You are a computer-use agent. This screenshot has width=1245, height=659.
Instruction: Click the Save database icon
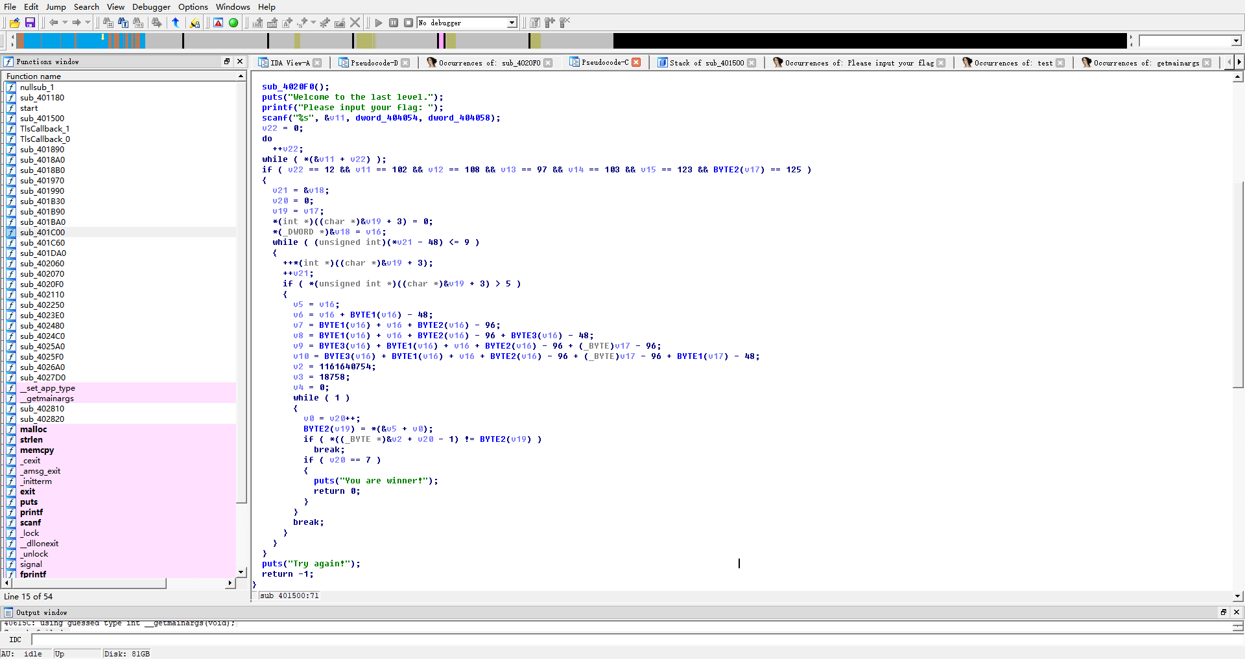(30, 23)
